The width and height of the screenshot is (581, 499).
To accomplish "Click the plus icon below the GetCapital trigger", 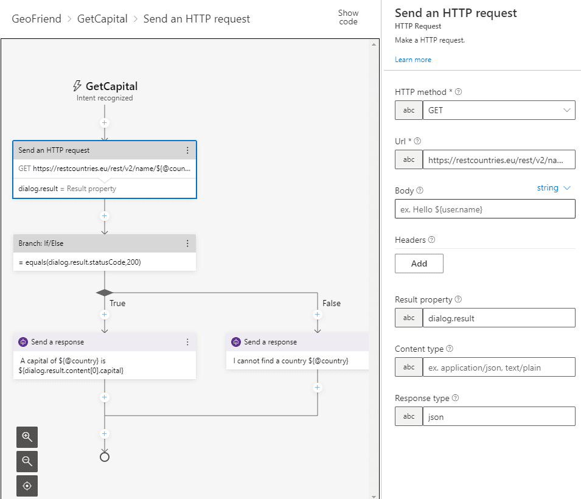I will coord(105,123).
